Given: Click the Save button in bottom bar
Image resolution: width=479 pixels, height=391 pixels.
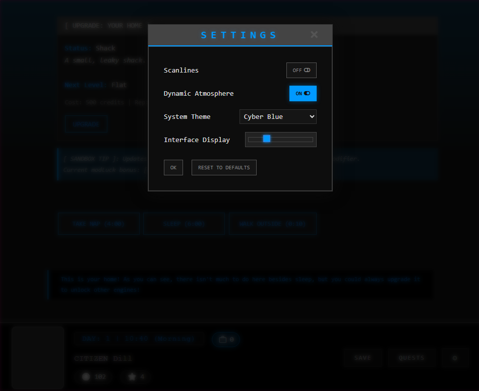Looking at the screenshot, I should point(363,358).
